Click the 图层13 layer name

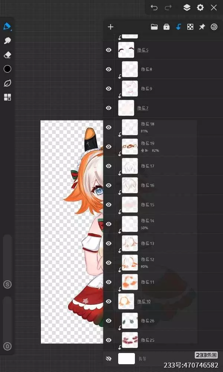(148, 243)
